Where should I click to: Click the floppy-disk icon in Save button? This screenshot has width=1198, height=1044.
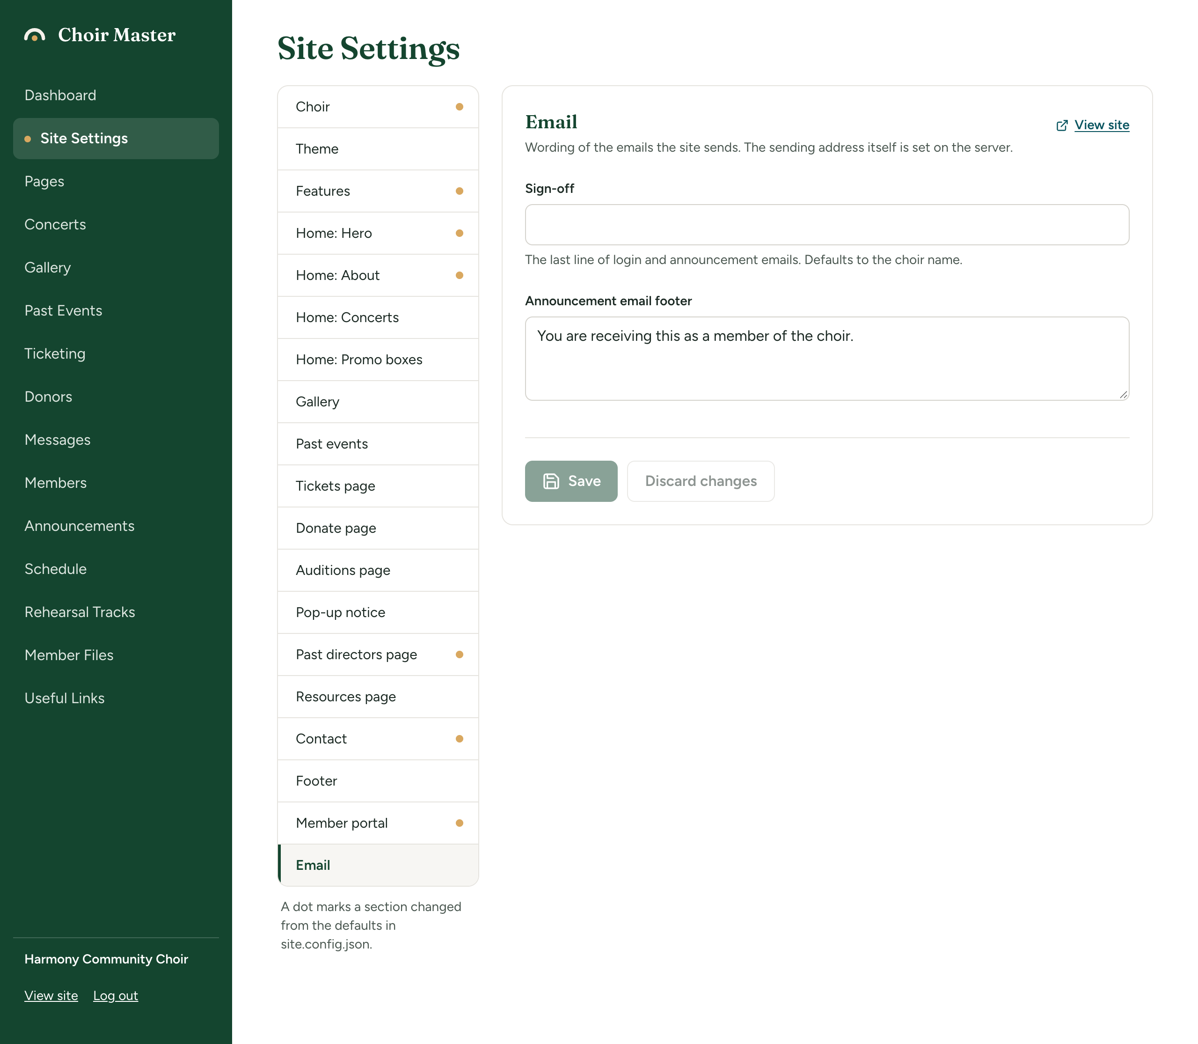click(551, 481)
